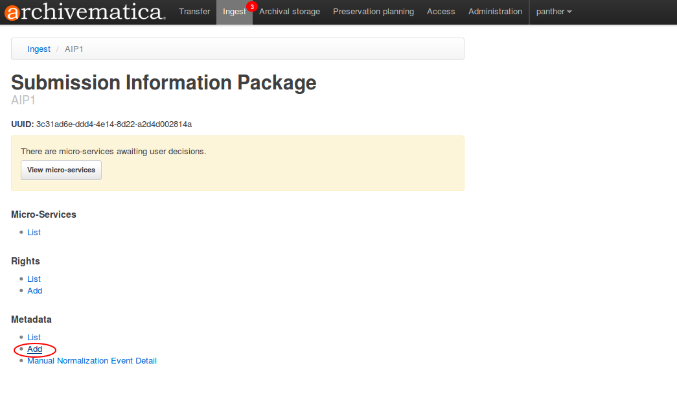Open the Ingest tab
The height and width of the screenshot is (394, 677).
tap(234, 12)
